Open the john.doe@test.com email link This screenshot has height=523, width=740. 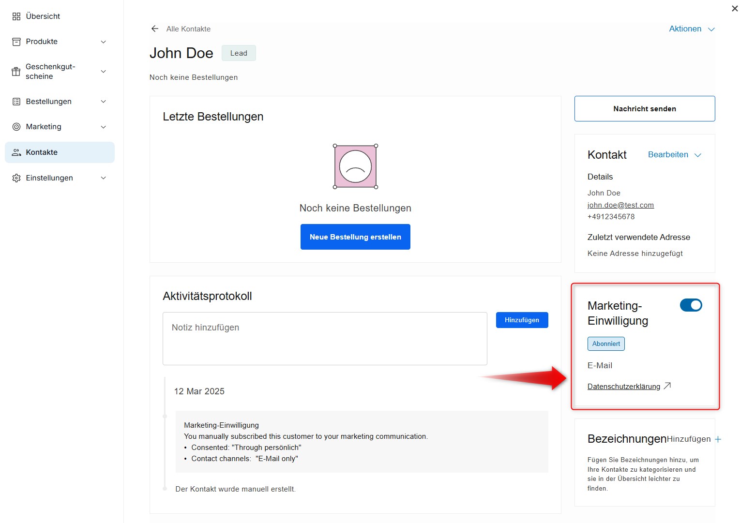[620, 205]
